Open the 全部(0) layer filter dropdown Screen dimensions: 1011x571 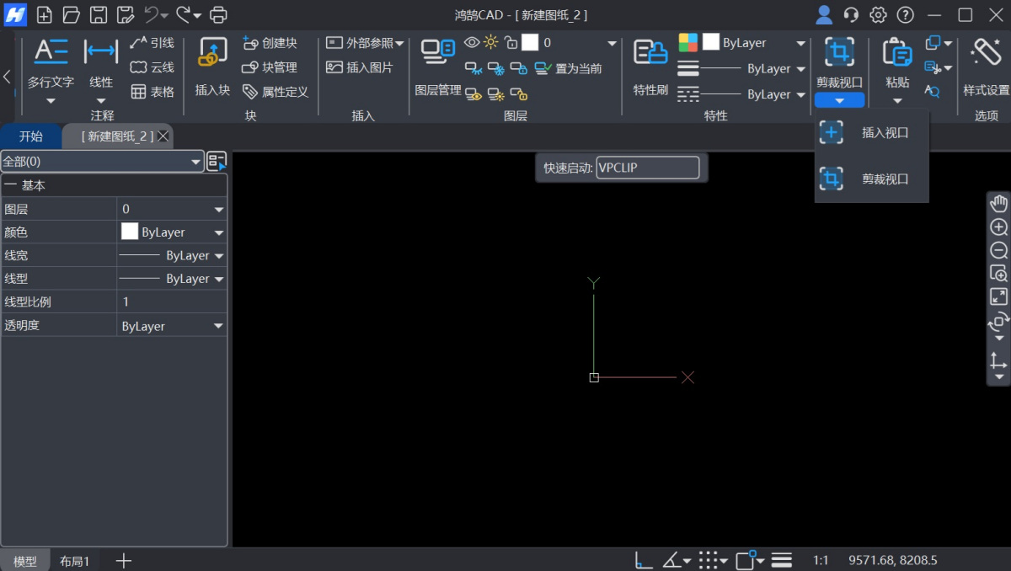(x=195, y=161)
